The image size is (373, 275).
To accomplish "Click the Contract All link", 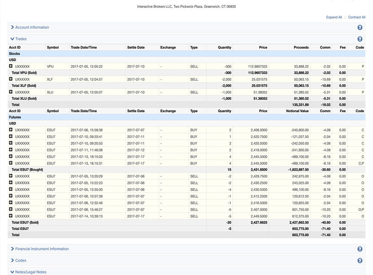I will (x=356, y=17).
